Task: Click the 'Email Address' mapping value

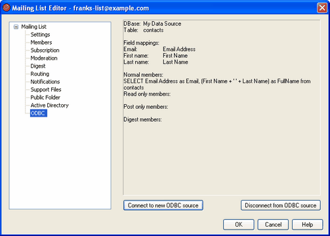Action: click(x=179, y=49)
